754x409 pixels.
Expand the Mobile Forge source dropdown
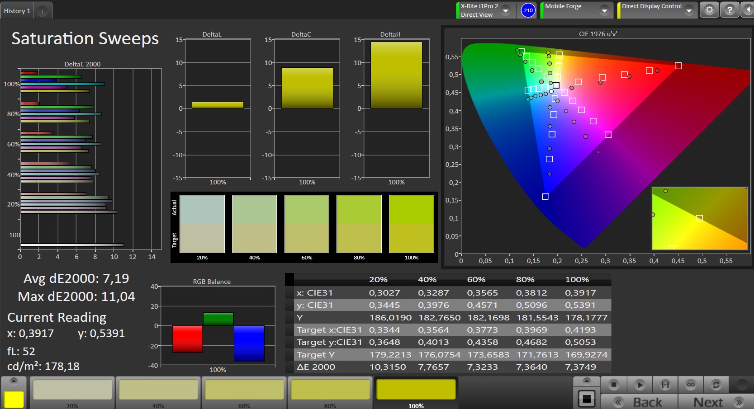point(604,10)
